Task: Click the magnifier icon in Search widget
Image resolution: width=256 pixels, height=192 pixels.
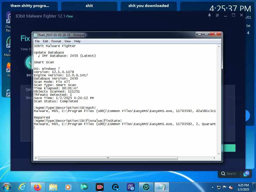Action: click(223, 173)
